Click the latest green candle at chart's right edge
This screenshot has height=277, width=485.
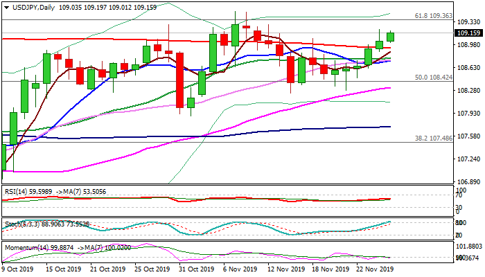pyautogui.click(x=390, y=37)
